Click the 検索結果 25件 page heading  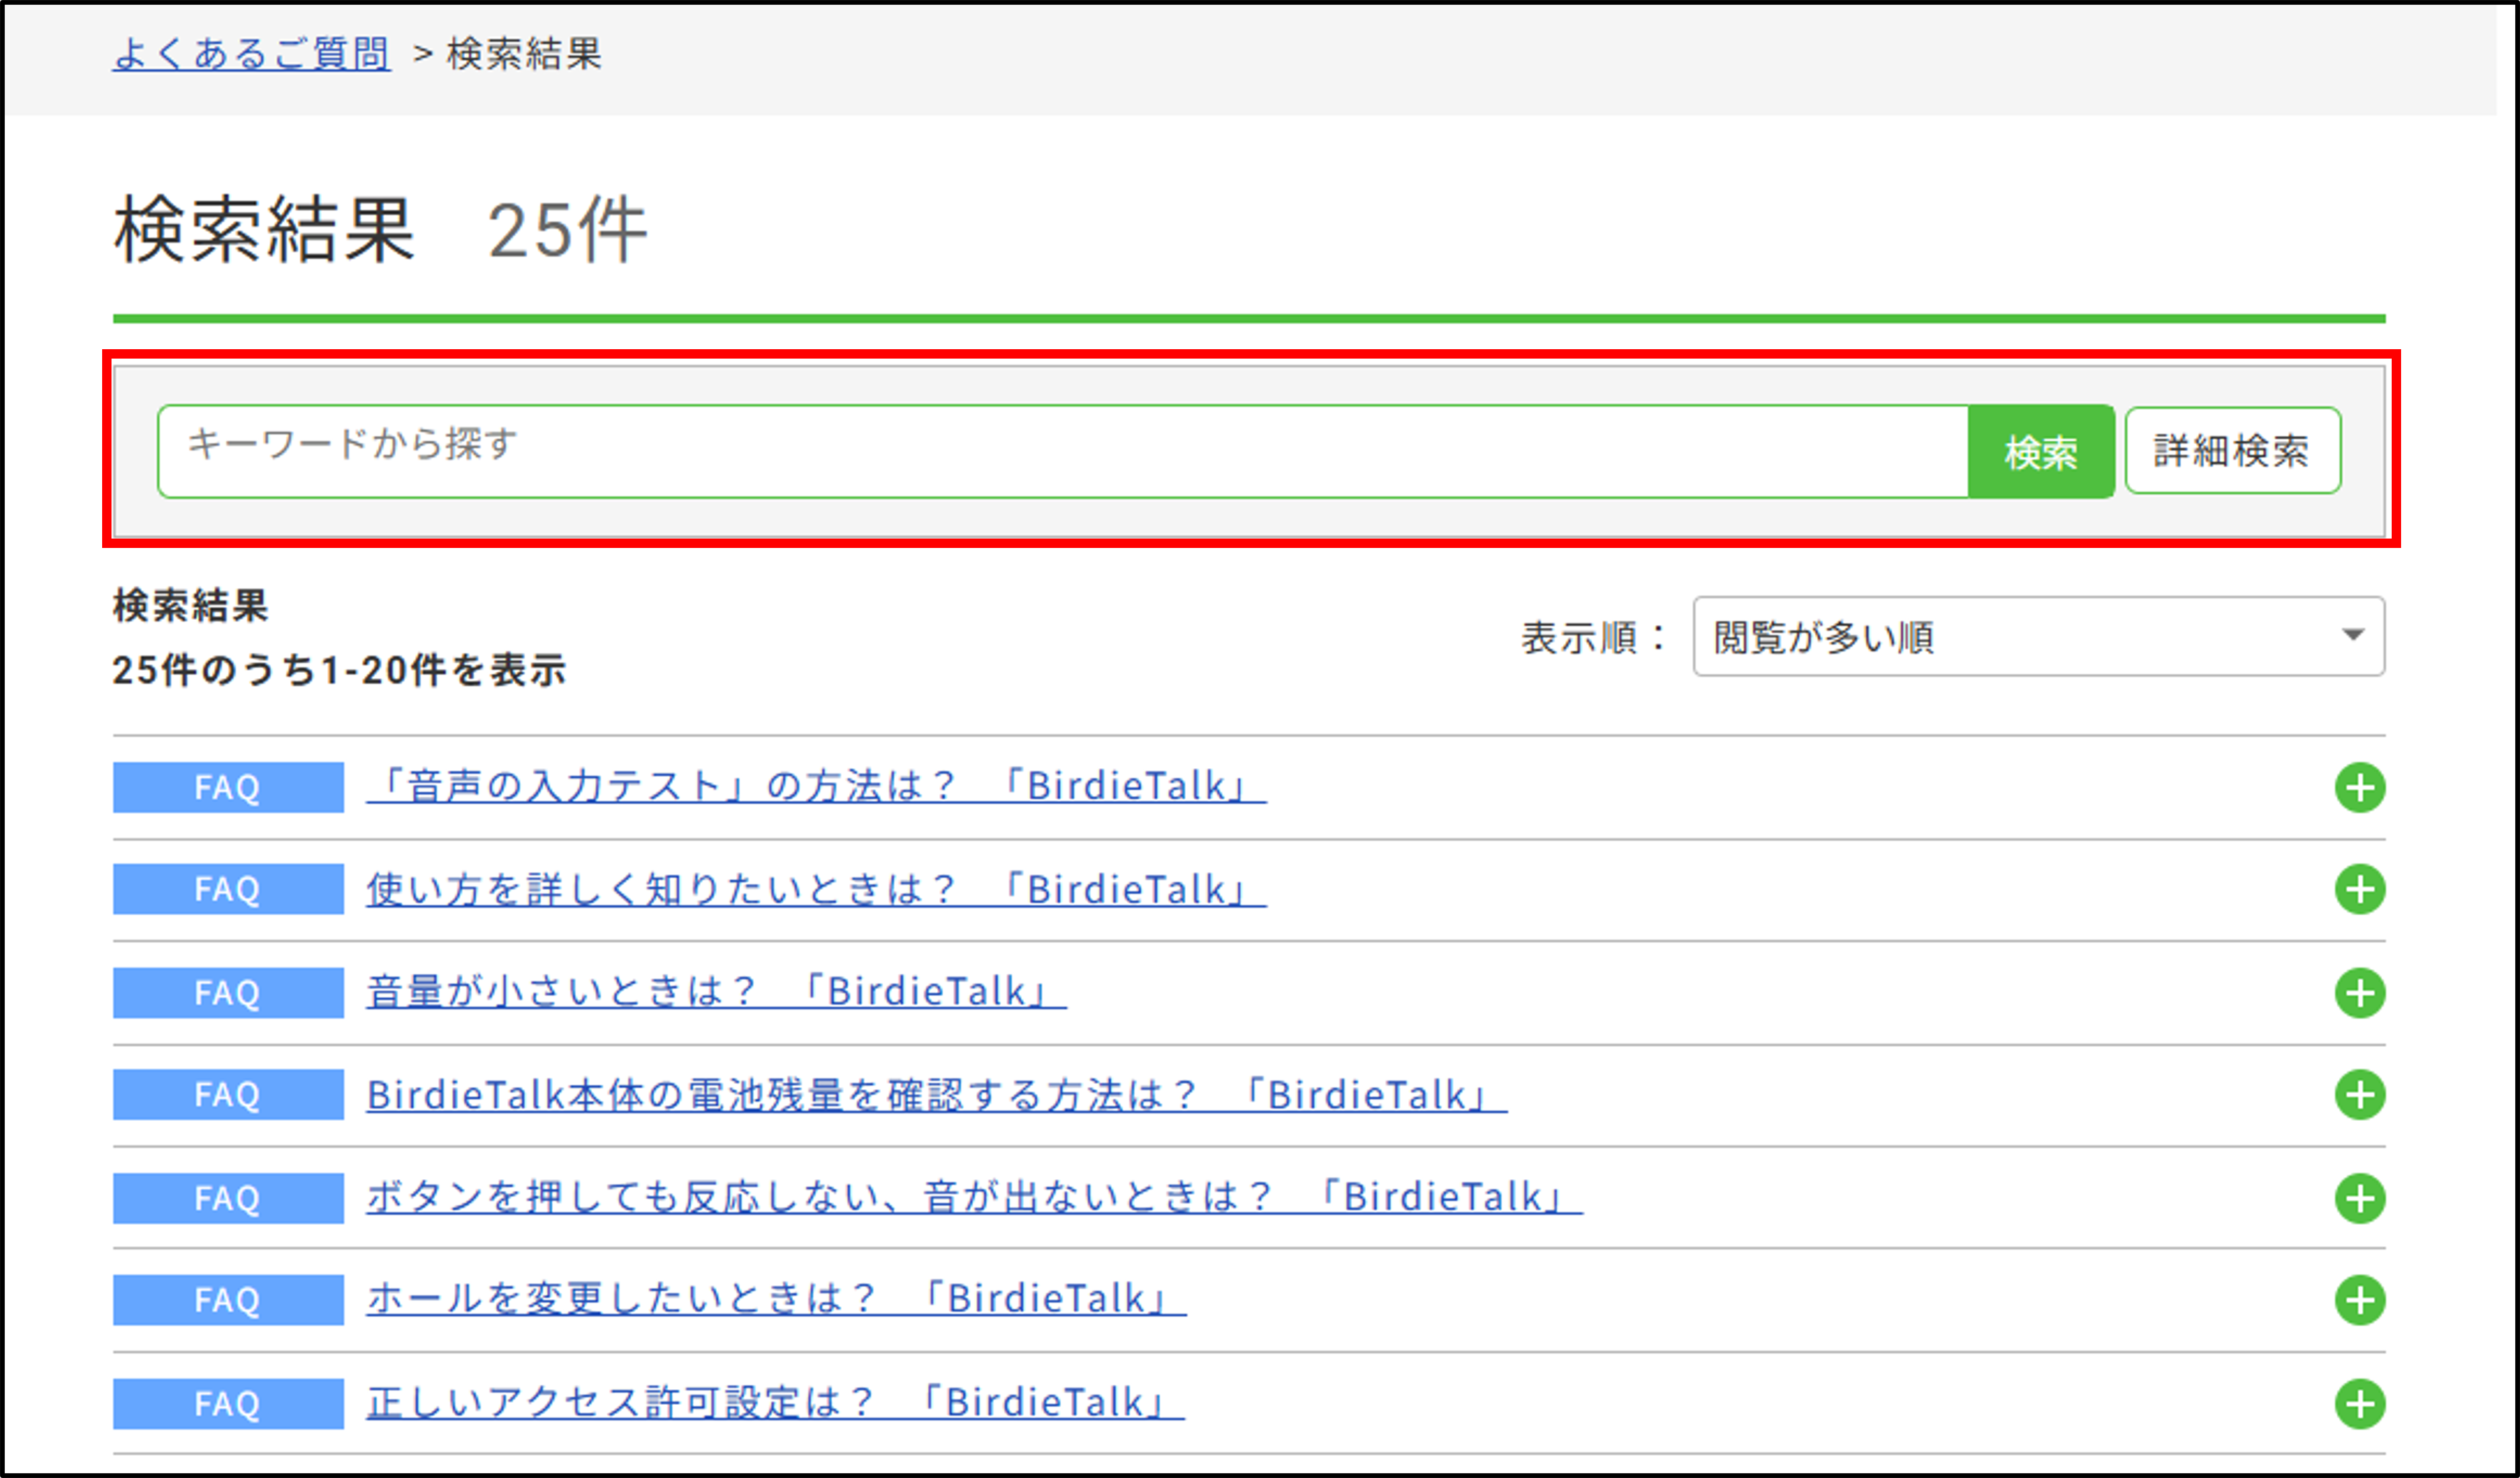(380, 230)
